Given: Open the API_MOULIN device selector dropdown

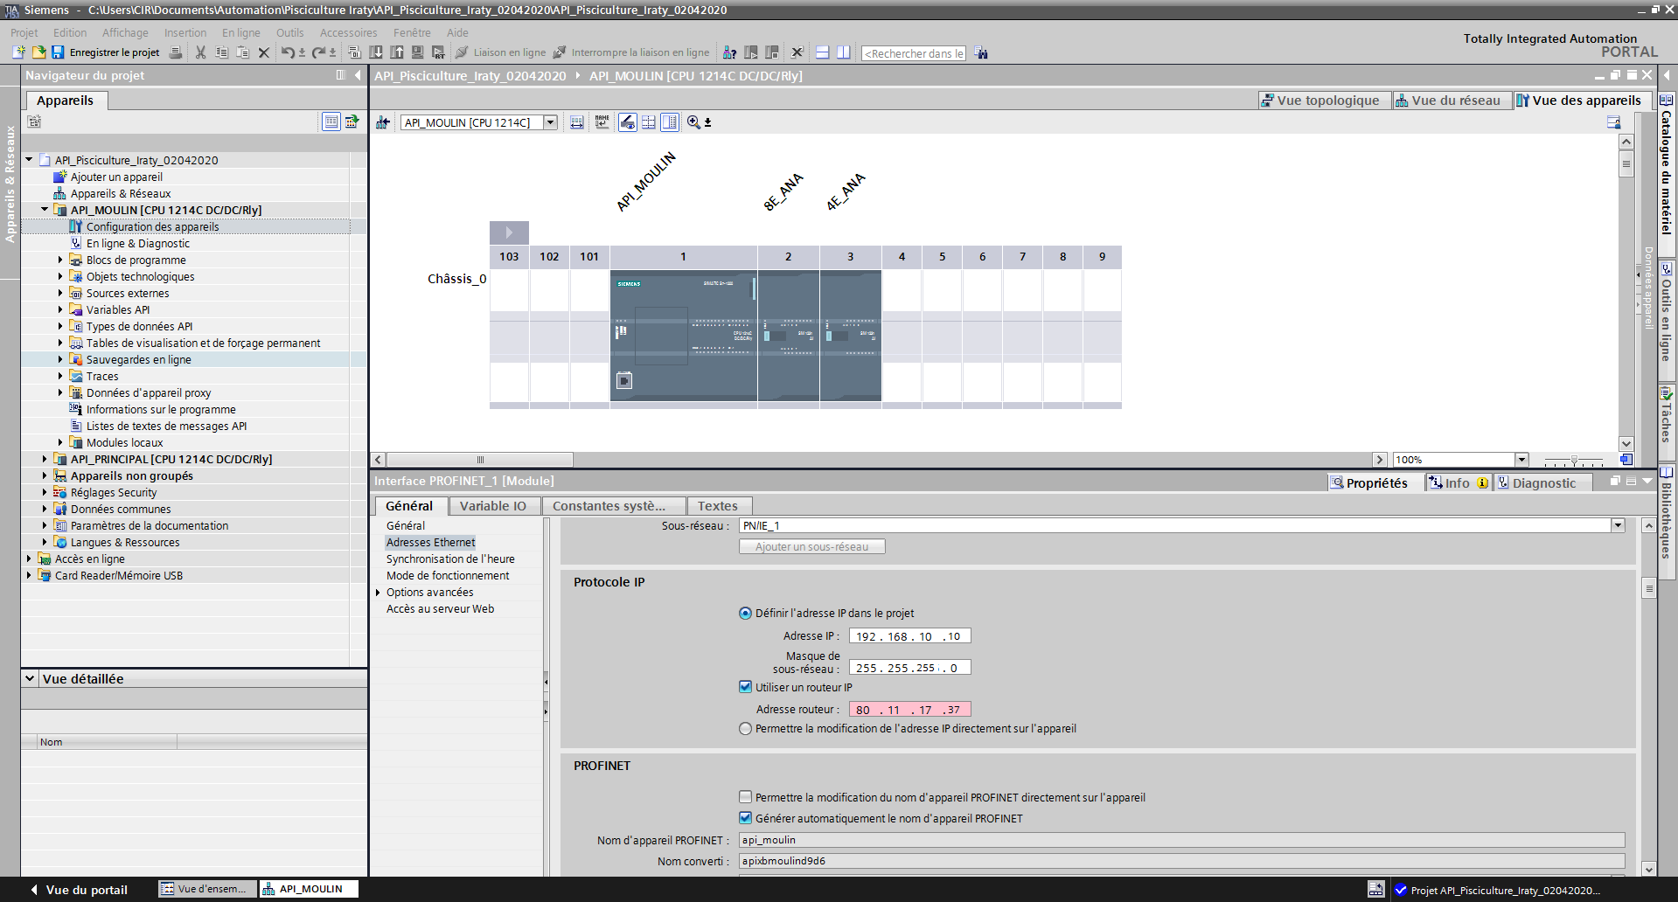Looking at the screenshot, I should click(551, 122).
